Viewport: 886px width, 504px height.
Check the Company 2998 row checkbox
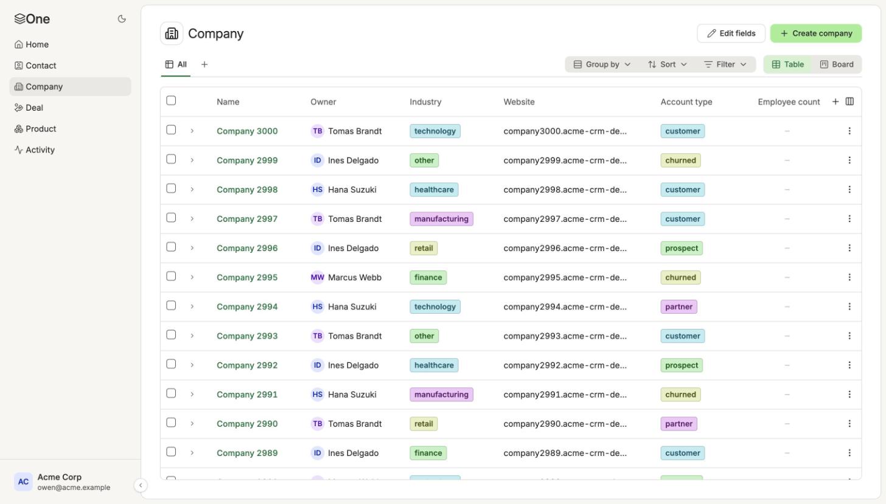(171, 188)
